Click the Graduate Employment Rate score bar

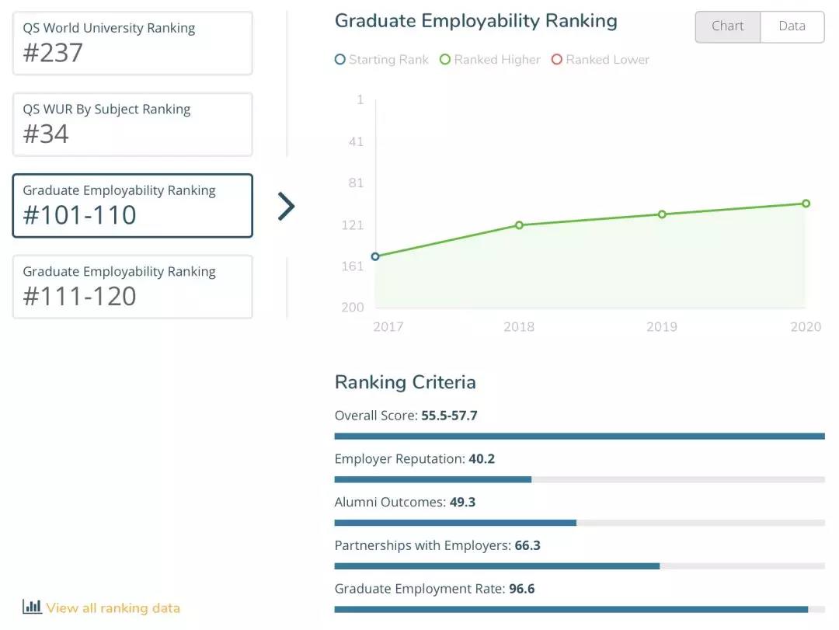[579, 610]
